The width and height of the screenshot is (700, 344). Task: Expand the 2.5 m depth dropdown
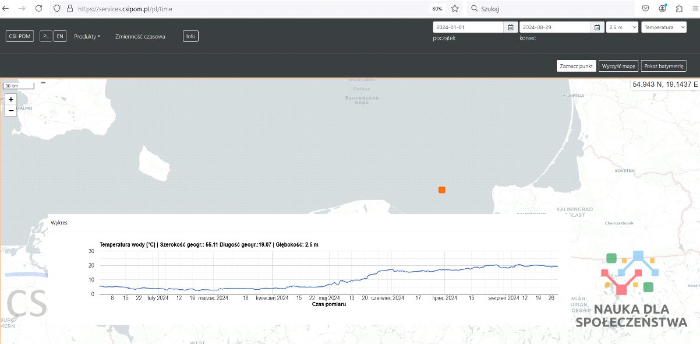(622, 27)
